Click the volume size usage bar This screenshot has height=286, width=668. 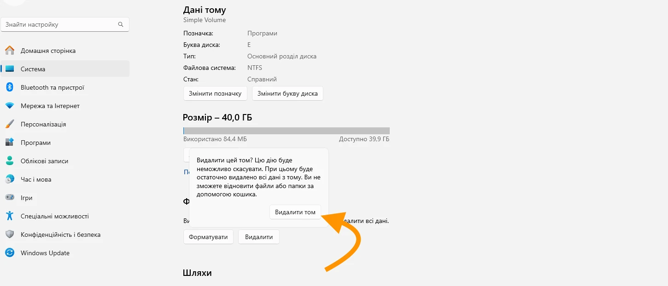coord(287,131)
